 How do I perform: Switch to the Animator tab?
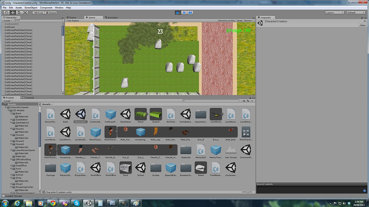(x=111, y=17)
